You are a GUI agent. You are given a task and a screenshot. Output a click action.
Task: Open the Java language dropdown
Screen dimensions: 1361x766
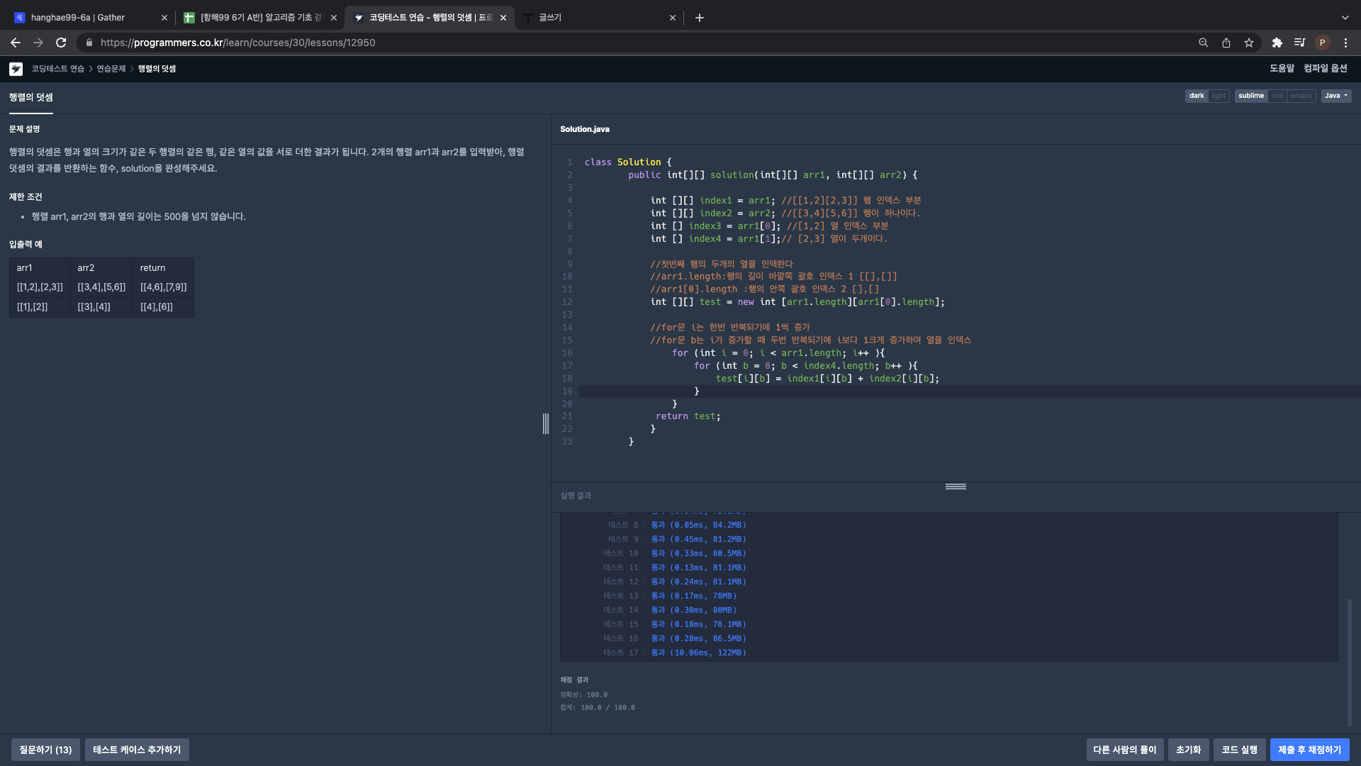1335,96
